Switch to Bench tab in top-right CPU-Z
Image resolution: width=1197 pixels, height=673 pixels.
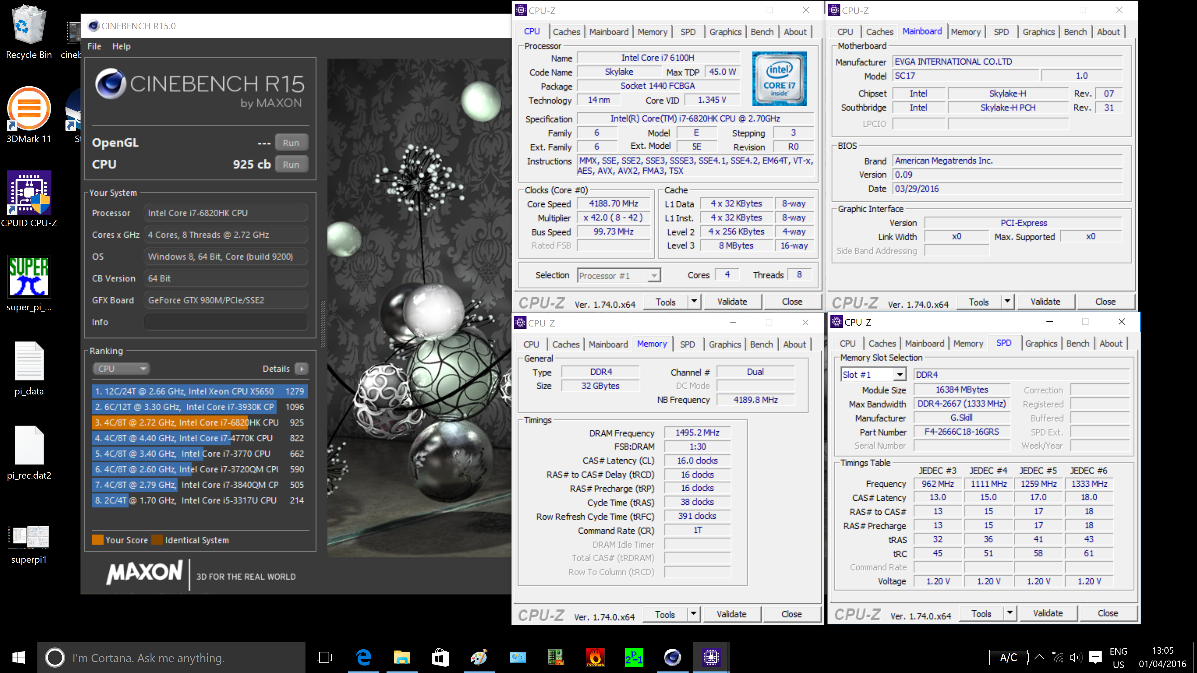point(1075,31)
